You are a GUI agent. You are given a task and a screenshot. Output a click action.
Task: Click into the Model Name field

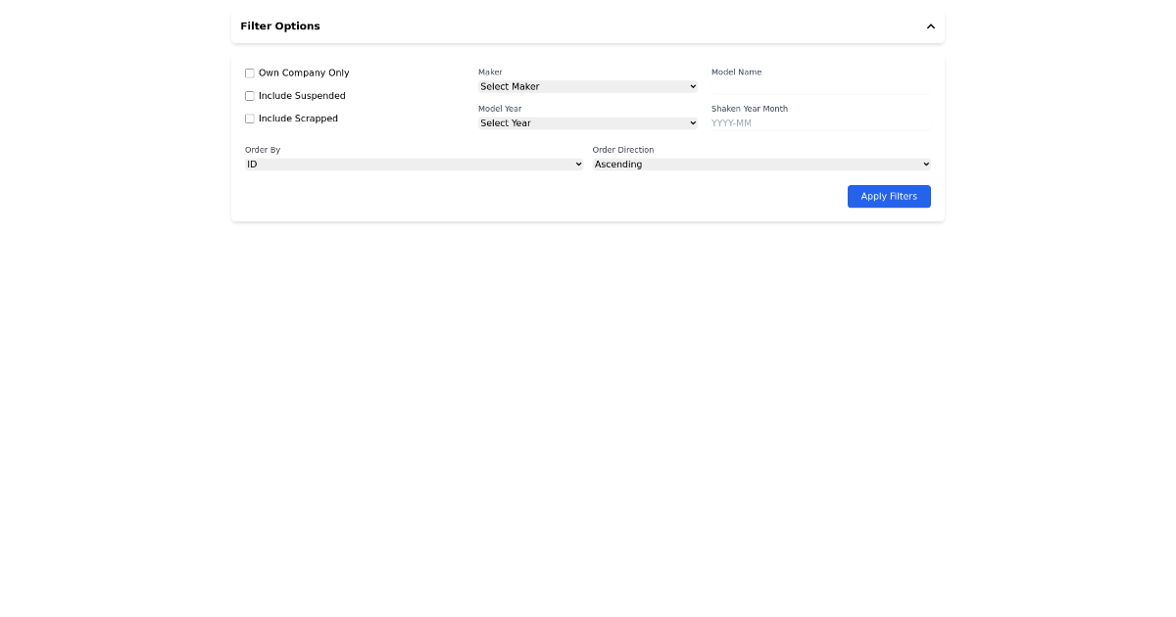[x=820, y=86]
